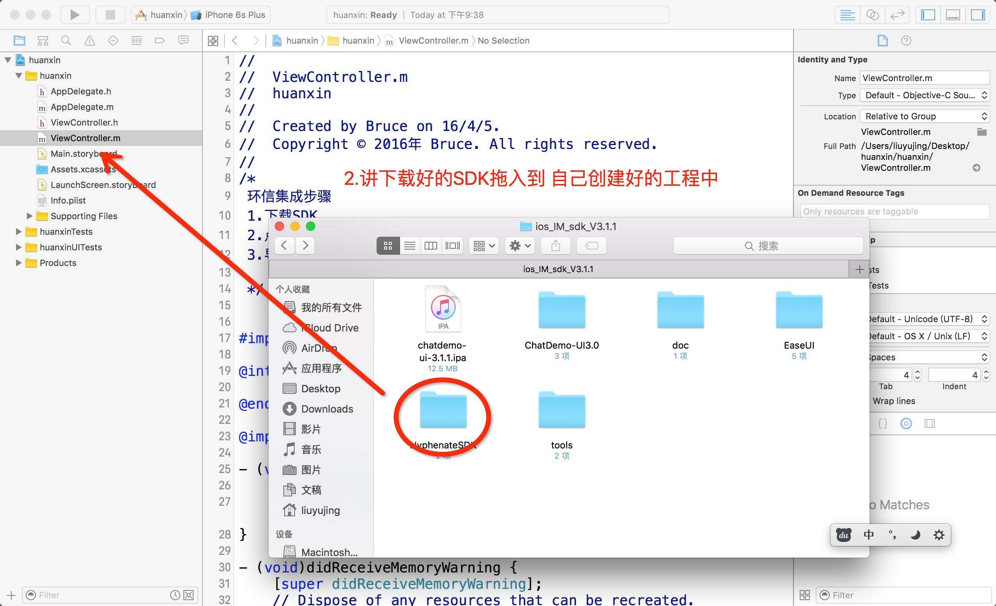This screenshot has height=606, width=996.
Task: Open the Debug navigator icon
Action: (x=137, y=41)
